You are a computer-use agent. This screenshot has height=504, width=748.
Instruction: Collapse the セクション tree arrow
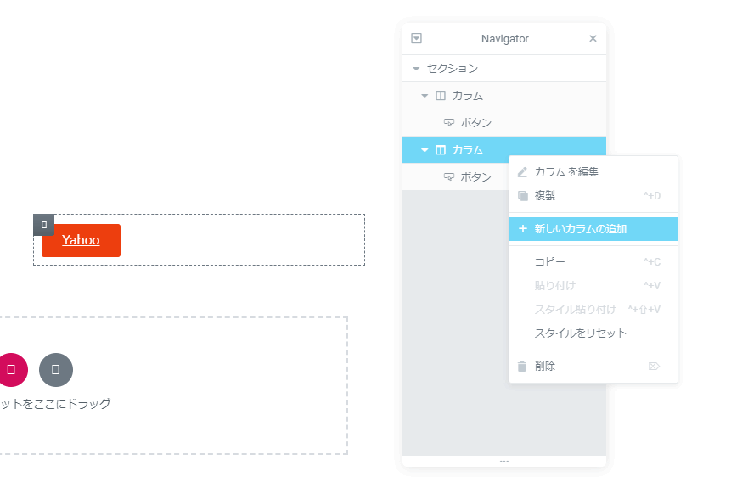416,69
